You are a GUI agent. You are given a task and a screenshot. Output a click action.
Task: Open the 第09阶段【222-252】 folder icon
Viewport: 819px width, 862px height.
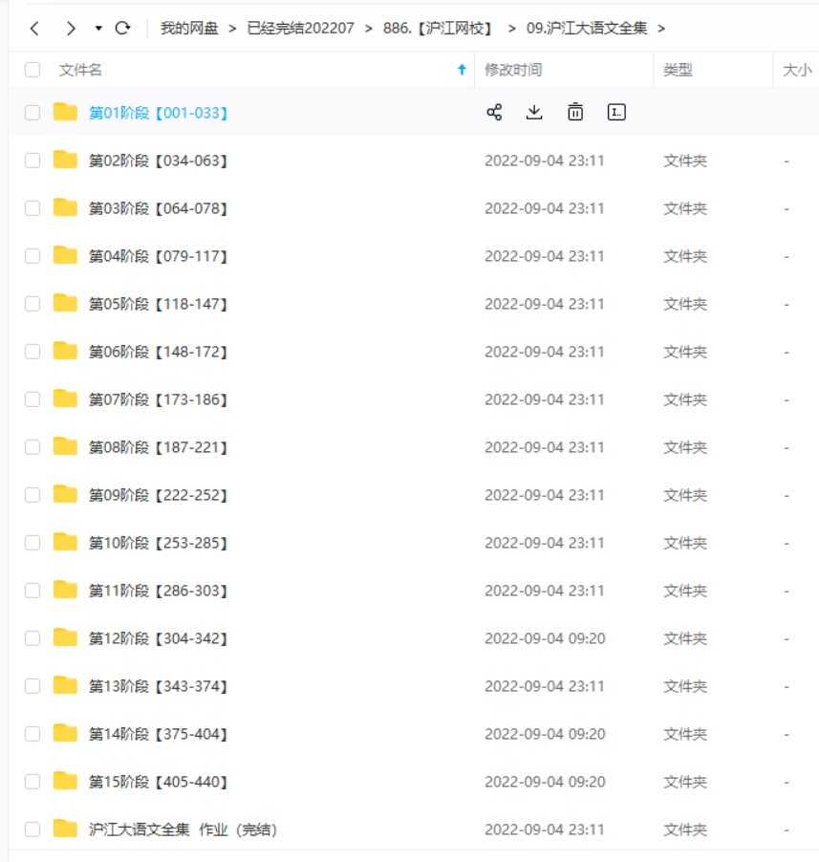(65, 495)
